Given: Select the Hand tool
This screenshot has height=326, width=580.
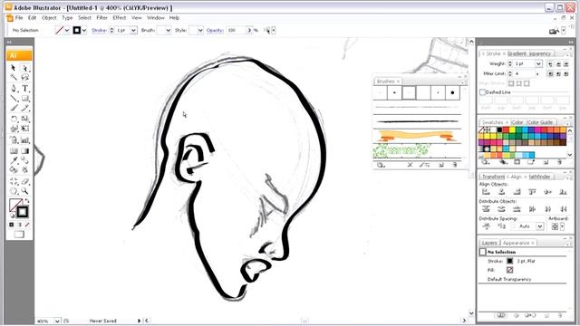Looking at the screenshot, I should click(14, 191).
